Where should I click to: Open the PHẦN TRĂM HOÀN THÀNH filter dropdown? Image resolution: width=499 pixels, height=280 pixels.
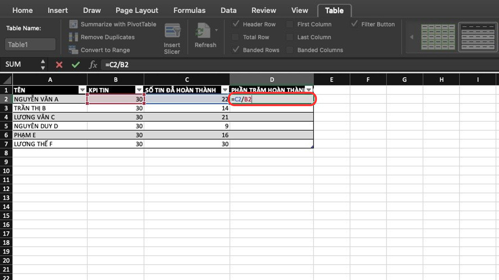[309, 90]
